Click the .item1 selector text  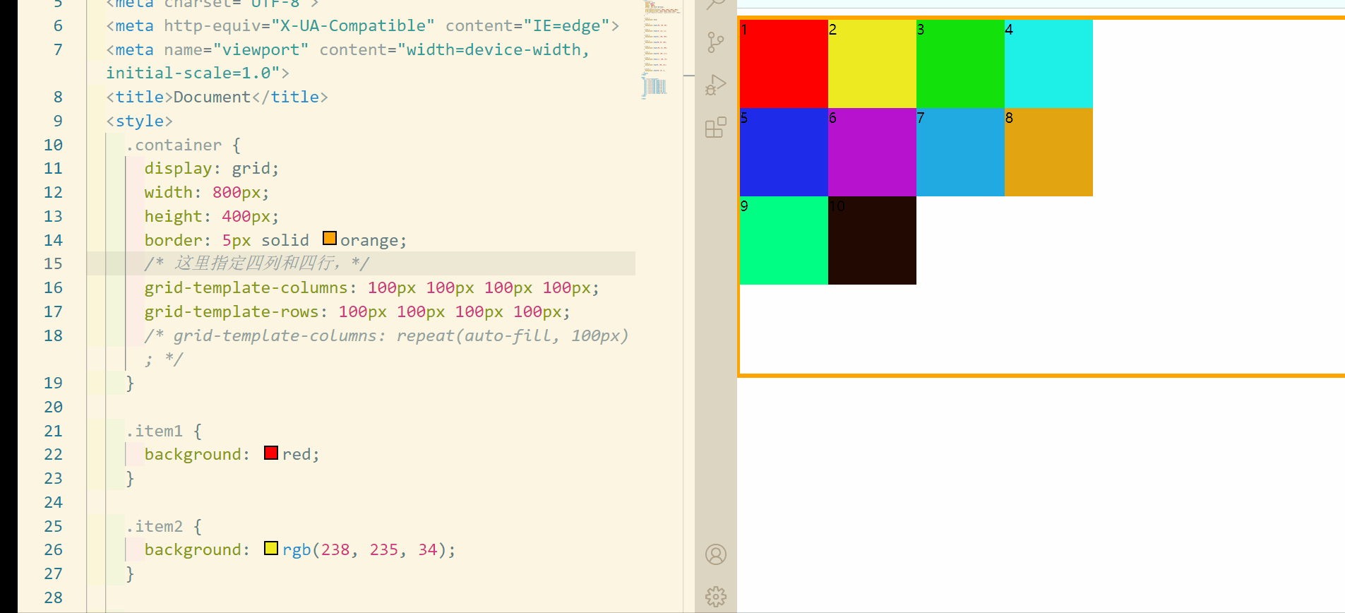click(x=155, y=431)
